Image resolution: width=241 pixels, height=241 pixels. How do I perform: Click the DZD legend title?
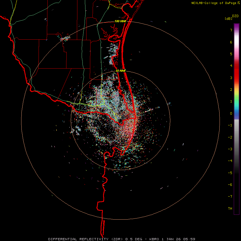tap(235, 16)
